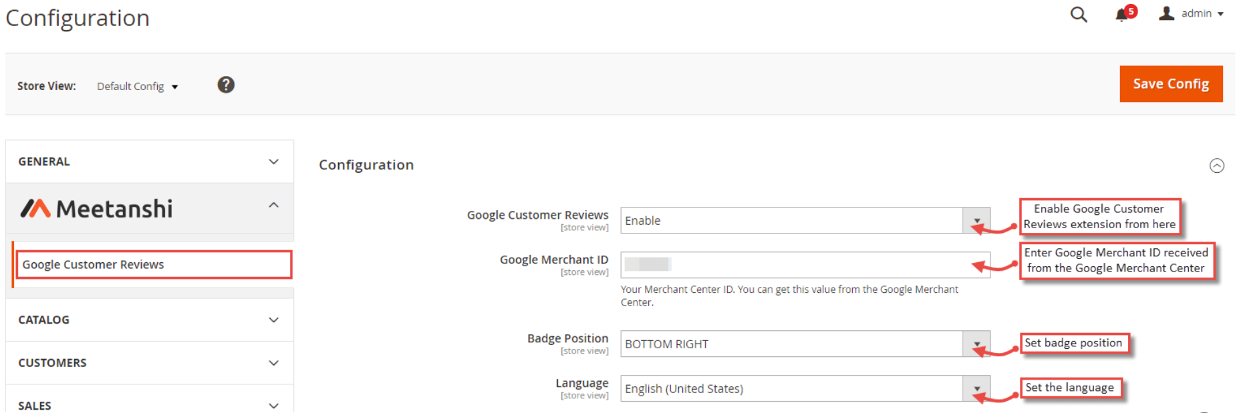Expand the GENERAL configuration section
Viewport: 1237px width, 413px height.
click(x=150, y=161)
